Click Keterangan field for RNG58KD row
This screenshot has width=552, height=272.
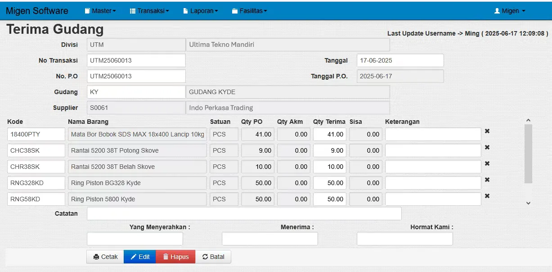(x=433, y=199)
